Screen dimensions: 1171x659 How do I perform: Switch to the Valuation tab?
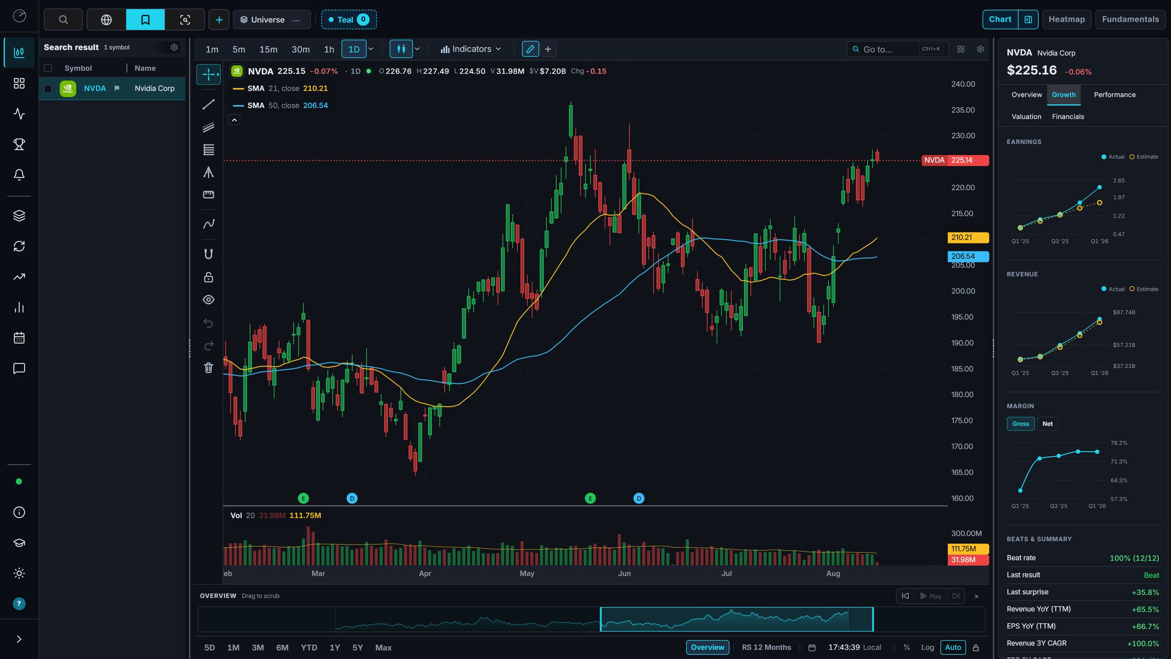coord(1026,117)
